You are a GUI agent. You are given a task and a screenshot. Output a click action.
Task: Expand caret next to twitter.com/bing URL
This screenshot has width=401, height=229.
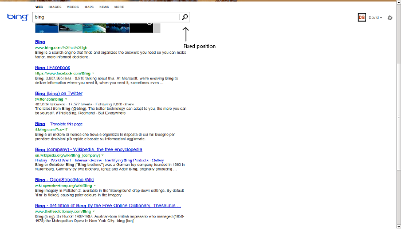point(66,99)
